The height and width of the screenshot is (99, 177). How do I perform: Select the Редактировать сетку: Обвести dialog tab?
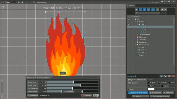(39, 78)
